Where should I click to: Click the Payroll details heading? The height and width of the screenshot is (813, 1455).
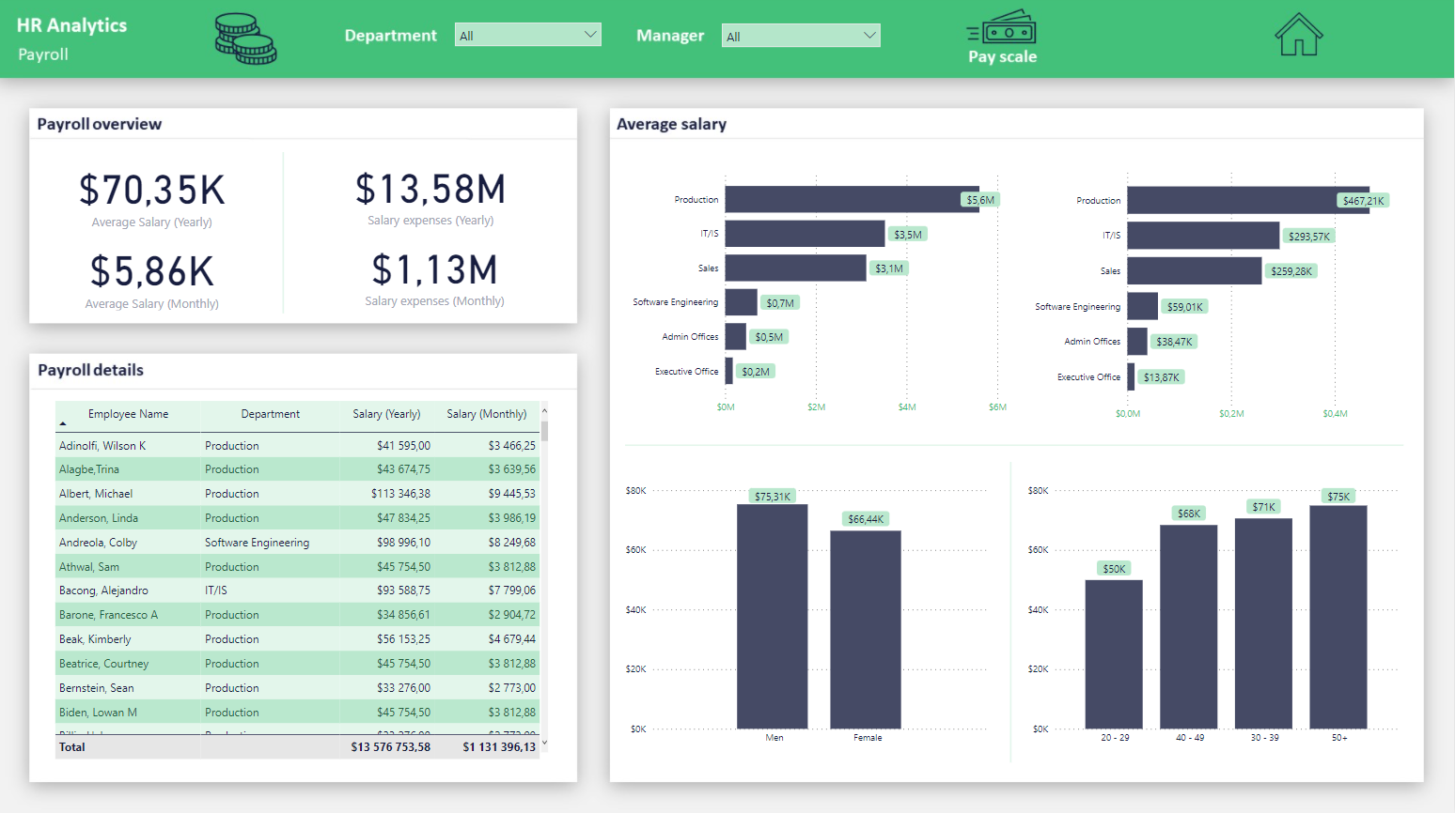90,370
